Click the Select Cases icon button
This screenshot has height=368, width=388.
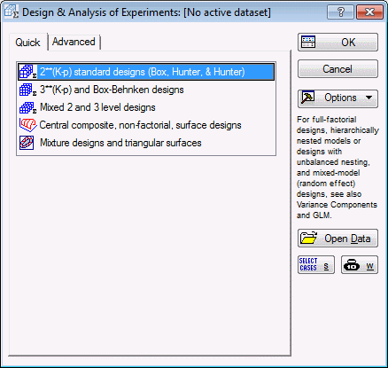[x=316, y=264]
